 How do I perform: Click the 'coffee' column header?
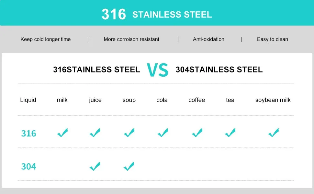click(196, 100)
